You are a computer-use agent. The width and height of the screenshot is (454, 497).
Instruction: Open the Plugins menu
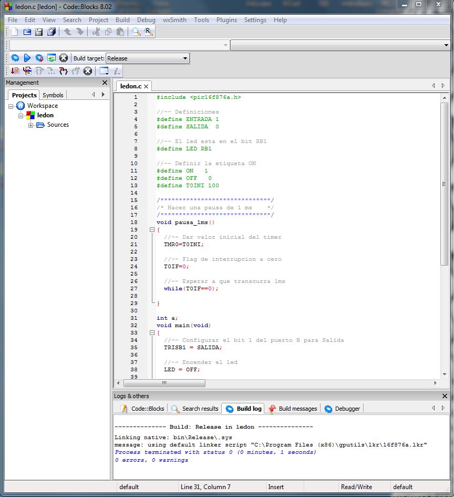(226, 20)
